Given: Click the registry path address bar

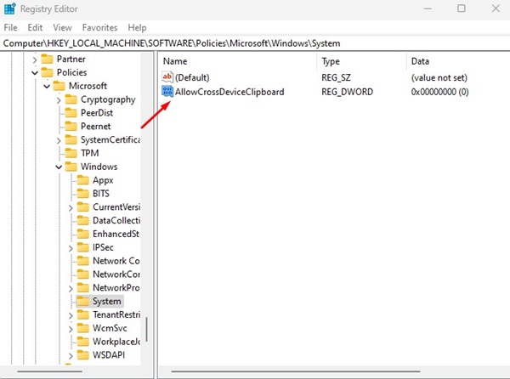Looking at the screenshot, I should pyautogui.click(x=255, y=43).
